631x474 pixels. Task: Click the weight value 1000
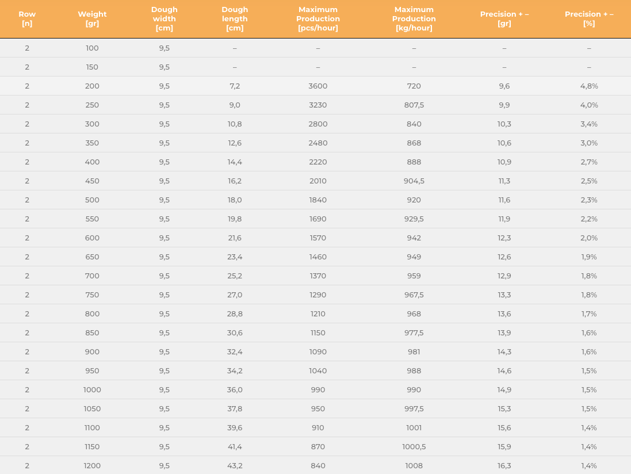pyautogui.click(x=92, y=390)
